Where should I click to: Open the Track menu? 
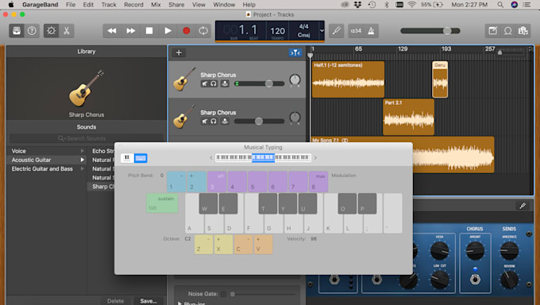point(109,5)
